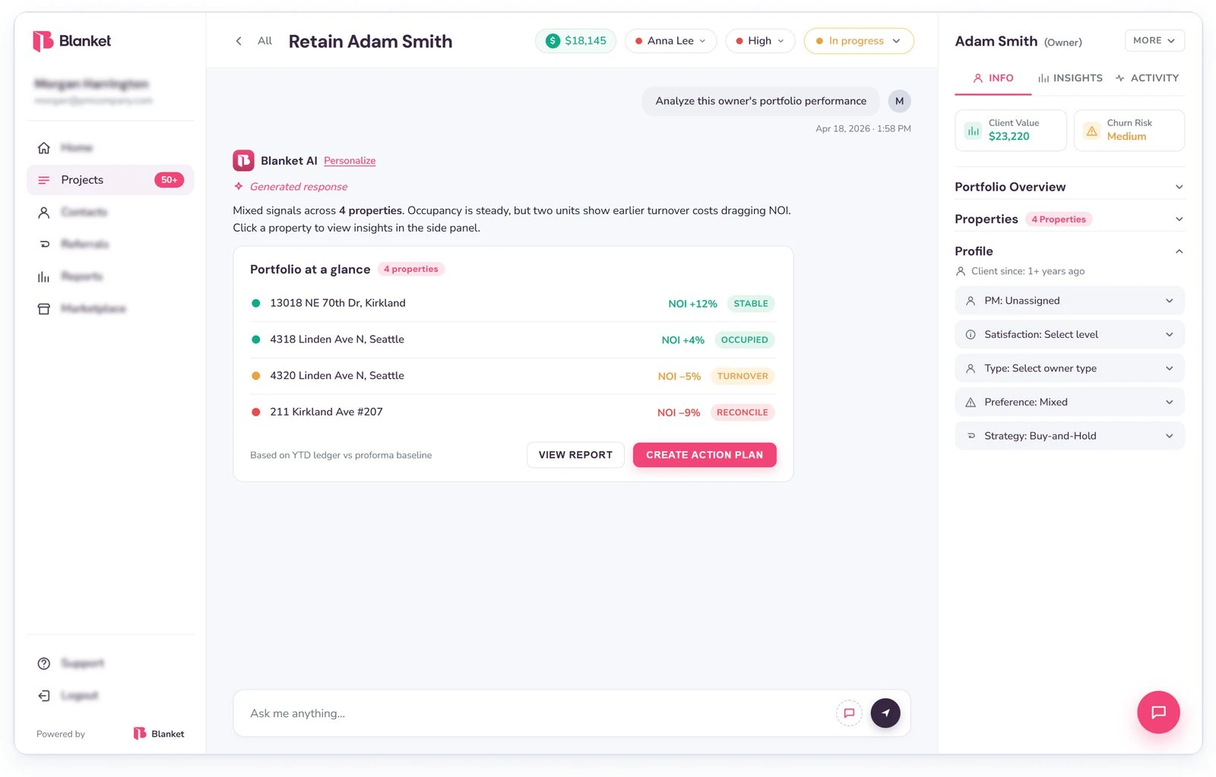Open the Strategy: Buy-and-Hold dropdown
The height and width of the screenshot is (777, 1216).
click(1069, 436)
